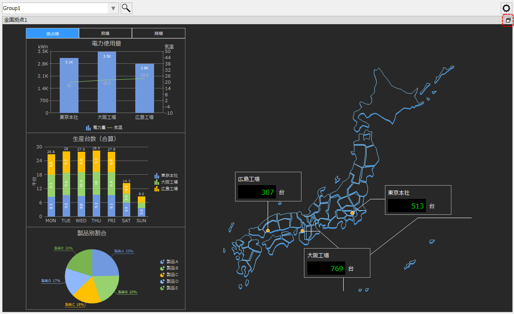Select the 昇順 sort tab
514x314 pixels.
[x=105, y=33]
